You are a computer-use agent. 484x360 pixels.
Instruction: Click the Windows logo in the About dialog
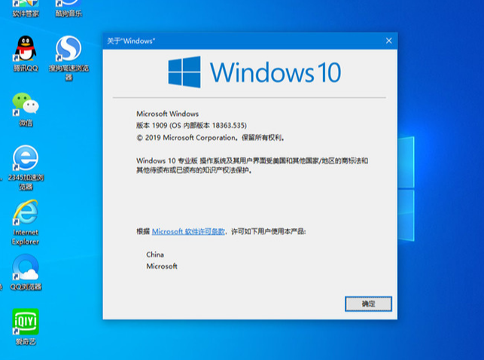pyautogui.click(x=184, y=72)
